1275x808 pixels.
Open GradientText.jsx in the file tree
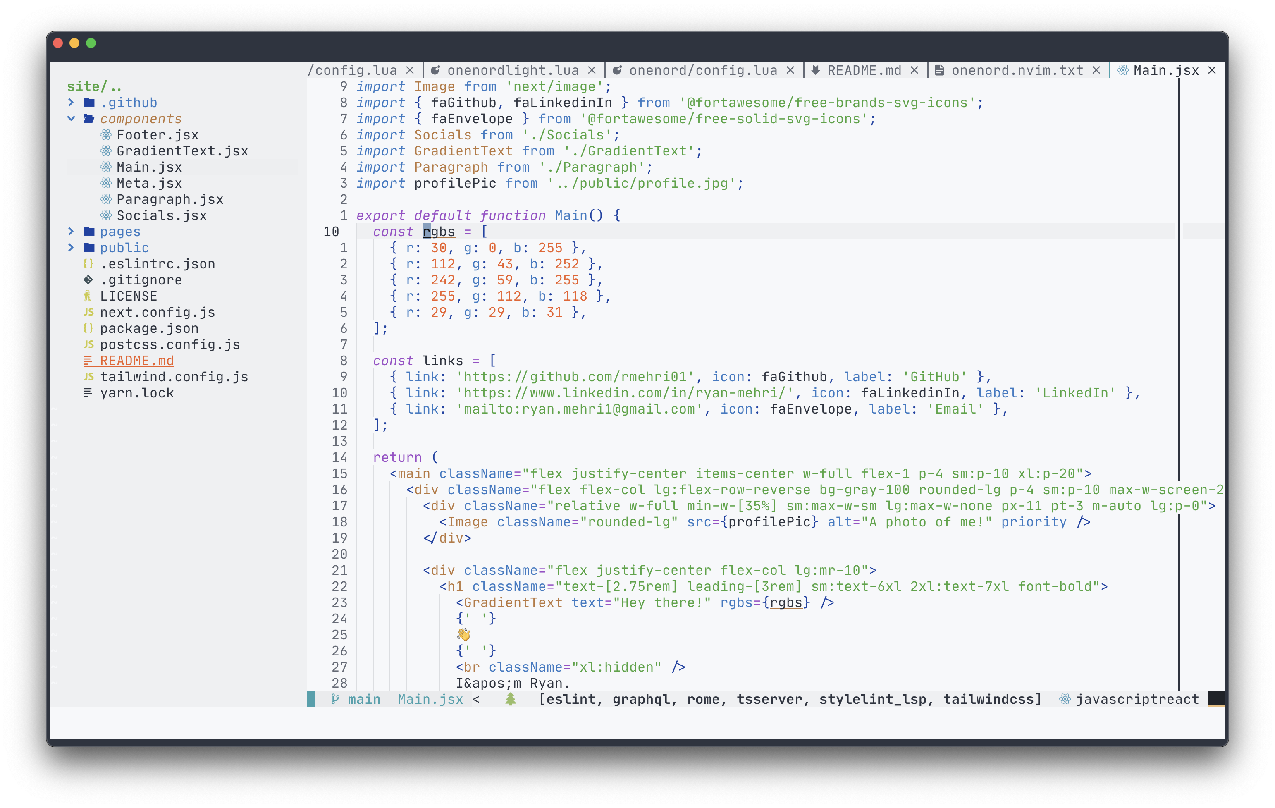[182, 151]
